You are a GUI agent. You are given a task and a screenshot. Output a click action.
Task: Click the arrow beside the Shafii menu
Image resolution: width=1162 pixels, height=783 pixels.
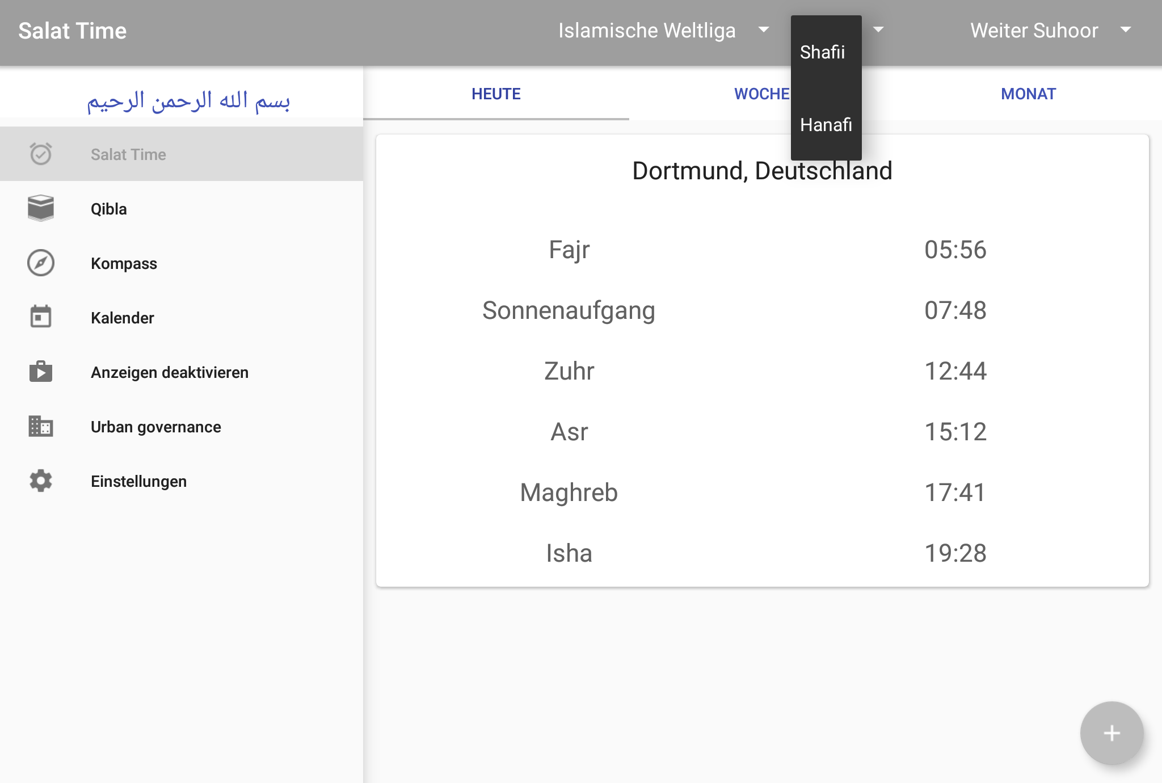click(878, 30)
